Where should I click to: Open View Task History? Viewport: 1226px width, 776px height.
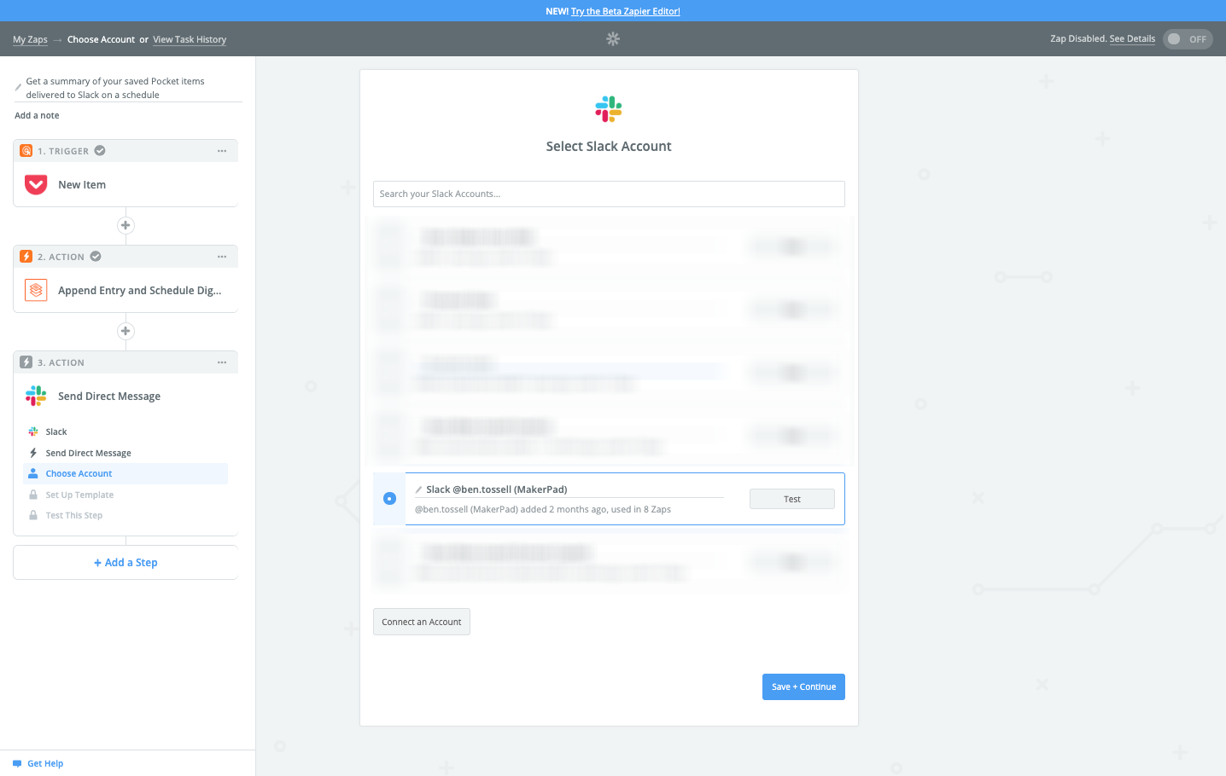coord(190,39)
